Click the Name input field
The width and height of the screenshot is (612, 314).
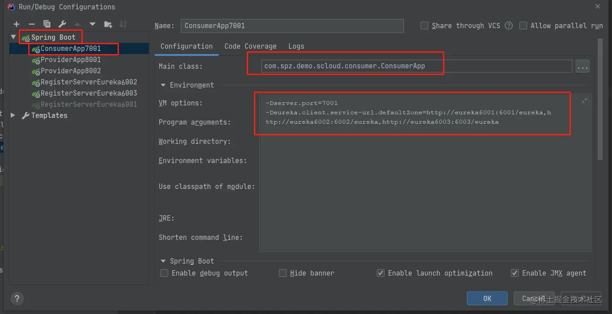coord(292,25)
